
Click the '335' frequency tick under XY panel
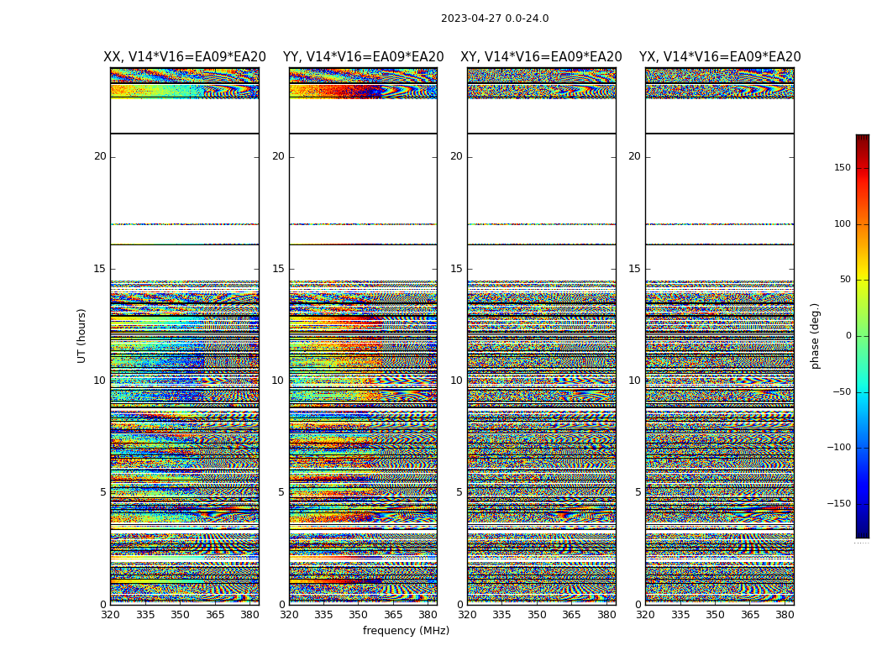pyautogui.click(x=501, y=615)
